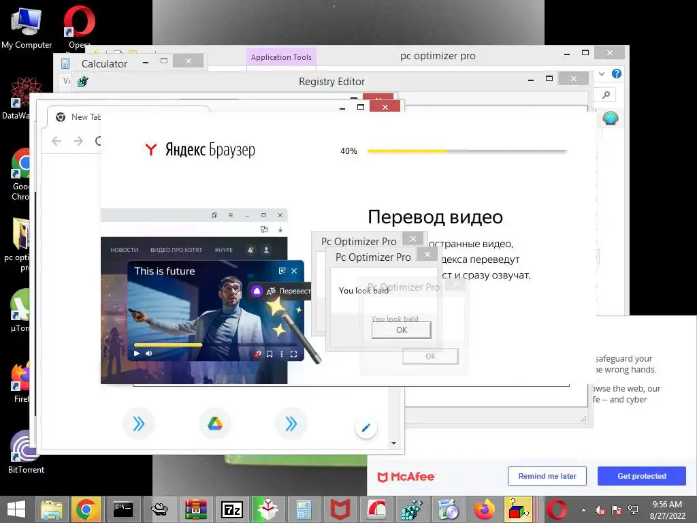Open Calculator icon in the taskbar

[304, 509]
